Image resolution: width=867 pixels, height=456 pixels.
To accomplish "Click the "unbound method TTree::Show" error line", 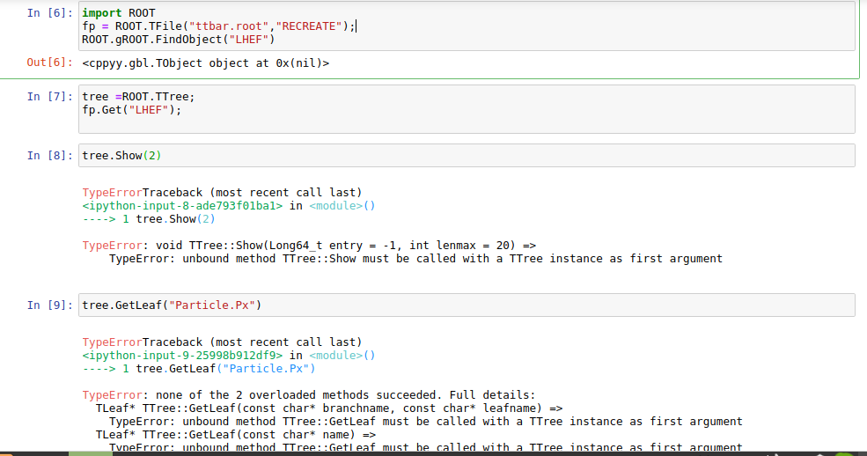I will pos(415,259).
